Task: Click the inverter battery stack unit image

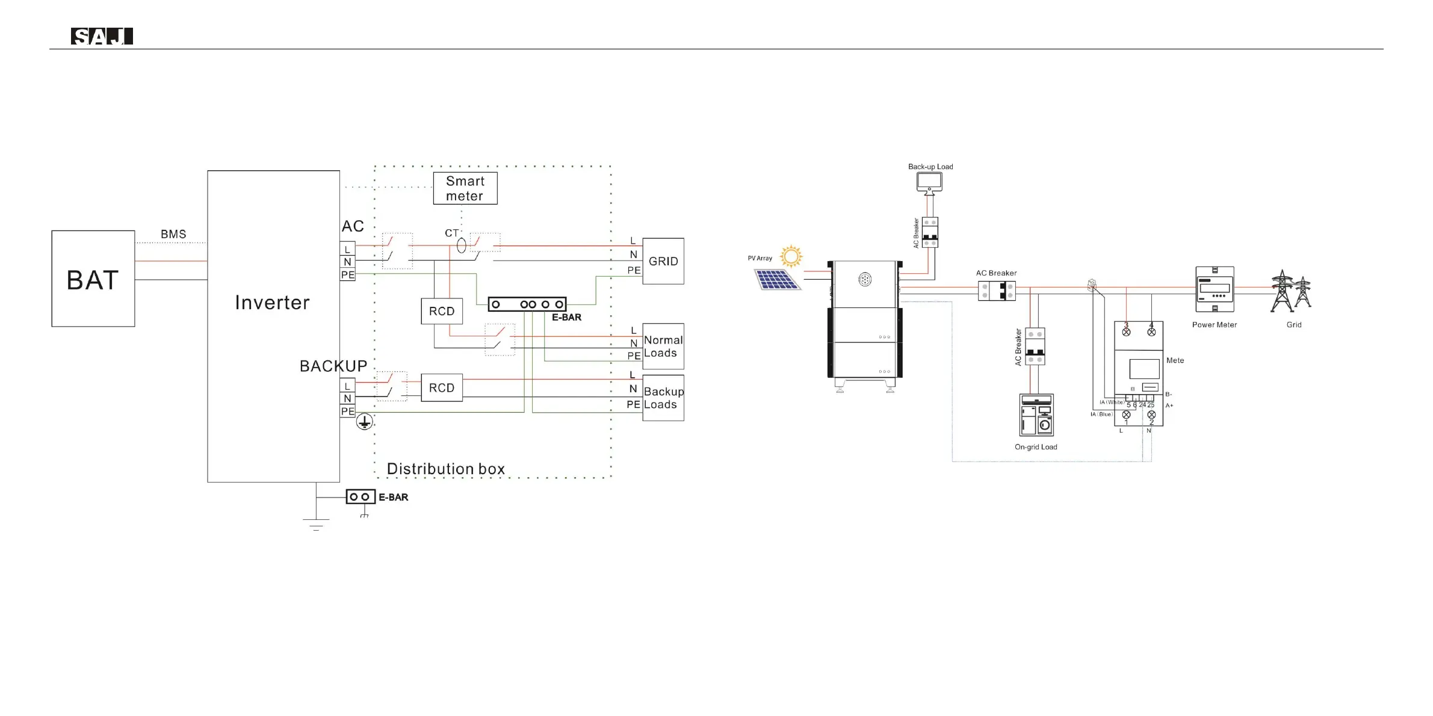Action: tap(865, 327)
